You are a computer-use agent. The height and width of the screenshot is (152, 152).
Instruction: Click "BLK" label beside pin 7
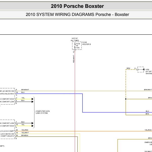tap(23, 122)
